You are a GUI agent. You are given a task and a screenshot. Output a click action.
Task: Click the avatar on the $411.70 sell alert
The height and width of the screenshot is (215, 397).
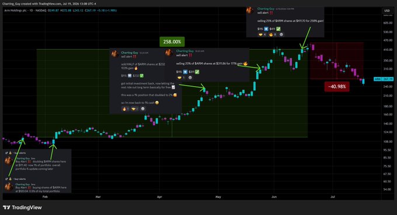[x=250, y=10]
